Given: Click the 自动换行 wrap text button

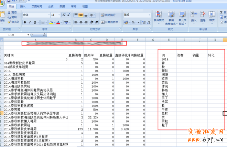Looking at the screenshot, I should pos(108,15).
